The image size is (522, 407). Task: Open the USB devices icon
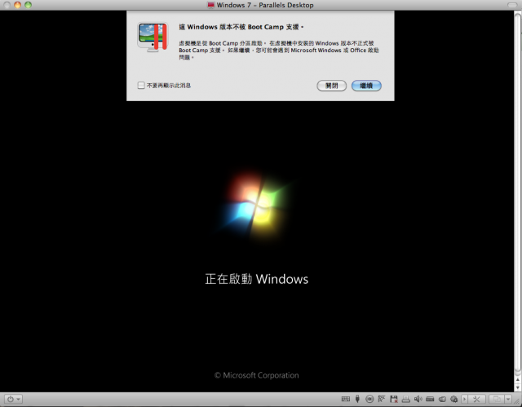[x=357, y=399]
